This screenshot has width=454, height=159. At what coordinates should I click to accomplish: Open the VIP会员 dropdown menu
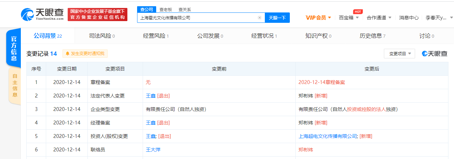318,18
